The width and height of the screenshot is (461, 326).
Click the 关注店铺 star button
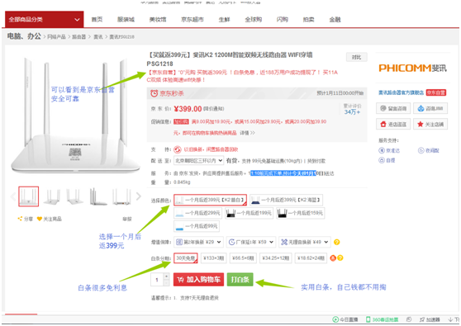pyautogui.click(x=430, y=125)
